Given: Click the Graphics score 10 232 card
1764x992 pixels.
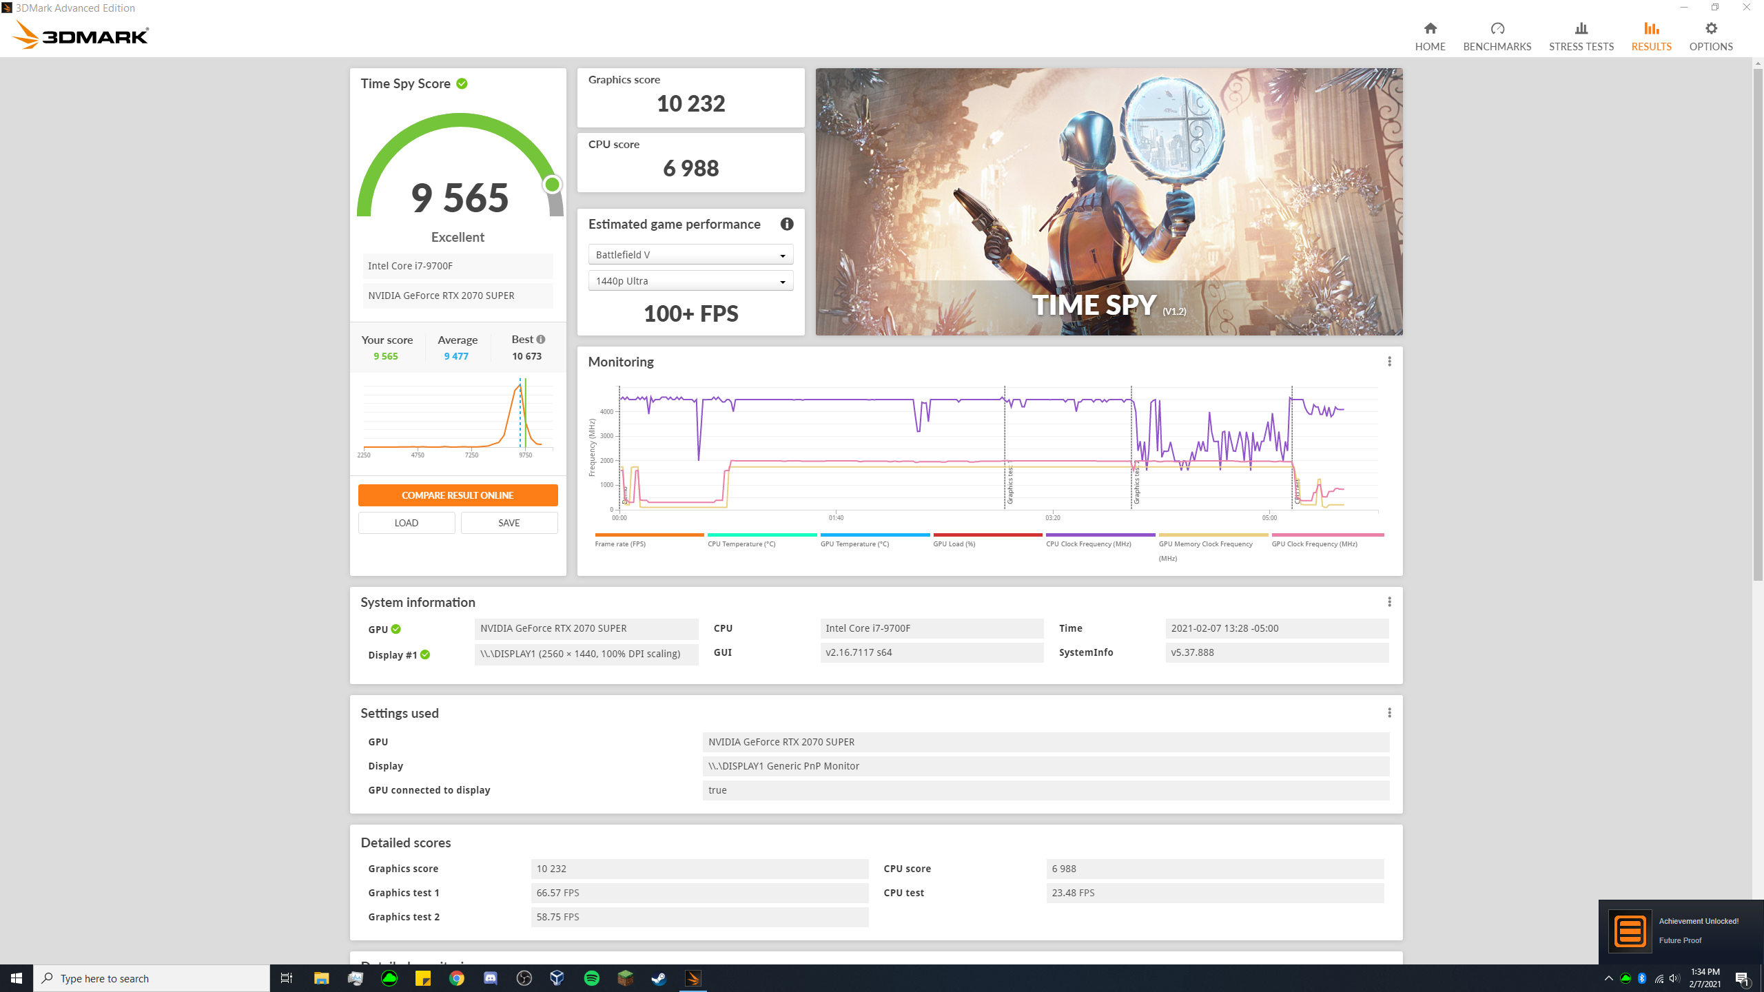Looking at the screenshot, I should (690, 97).
